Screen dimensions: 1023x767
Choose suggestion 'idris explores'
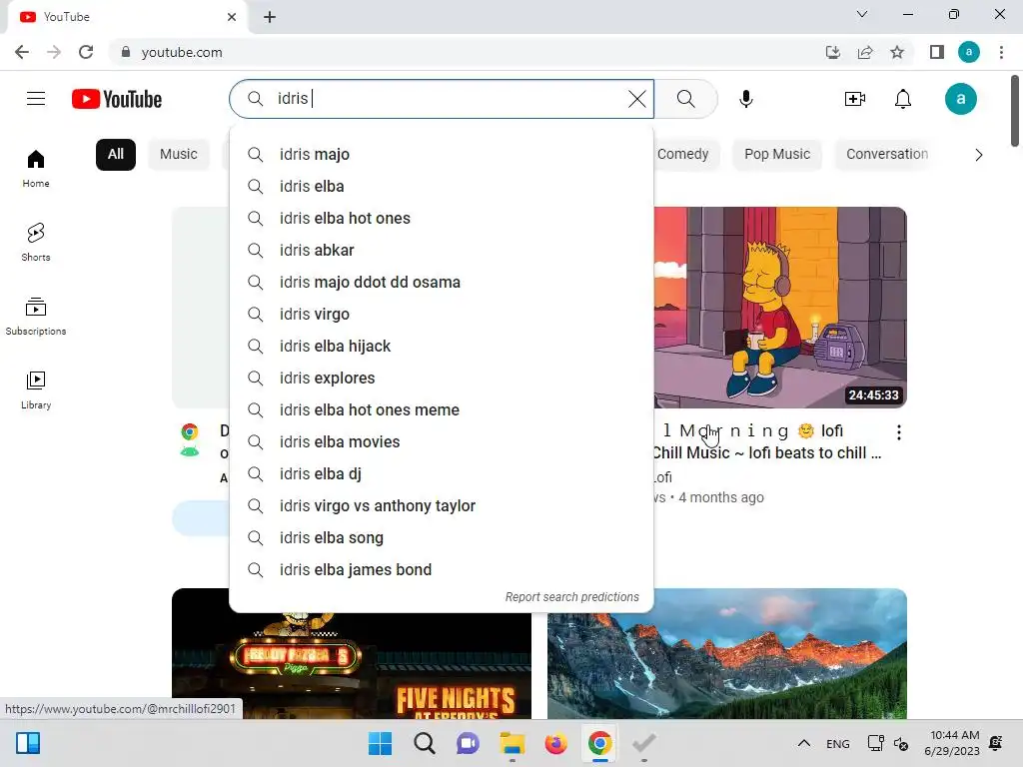442,379
